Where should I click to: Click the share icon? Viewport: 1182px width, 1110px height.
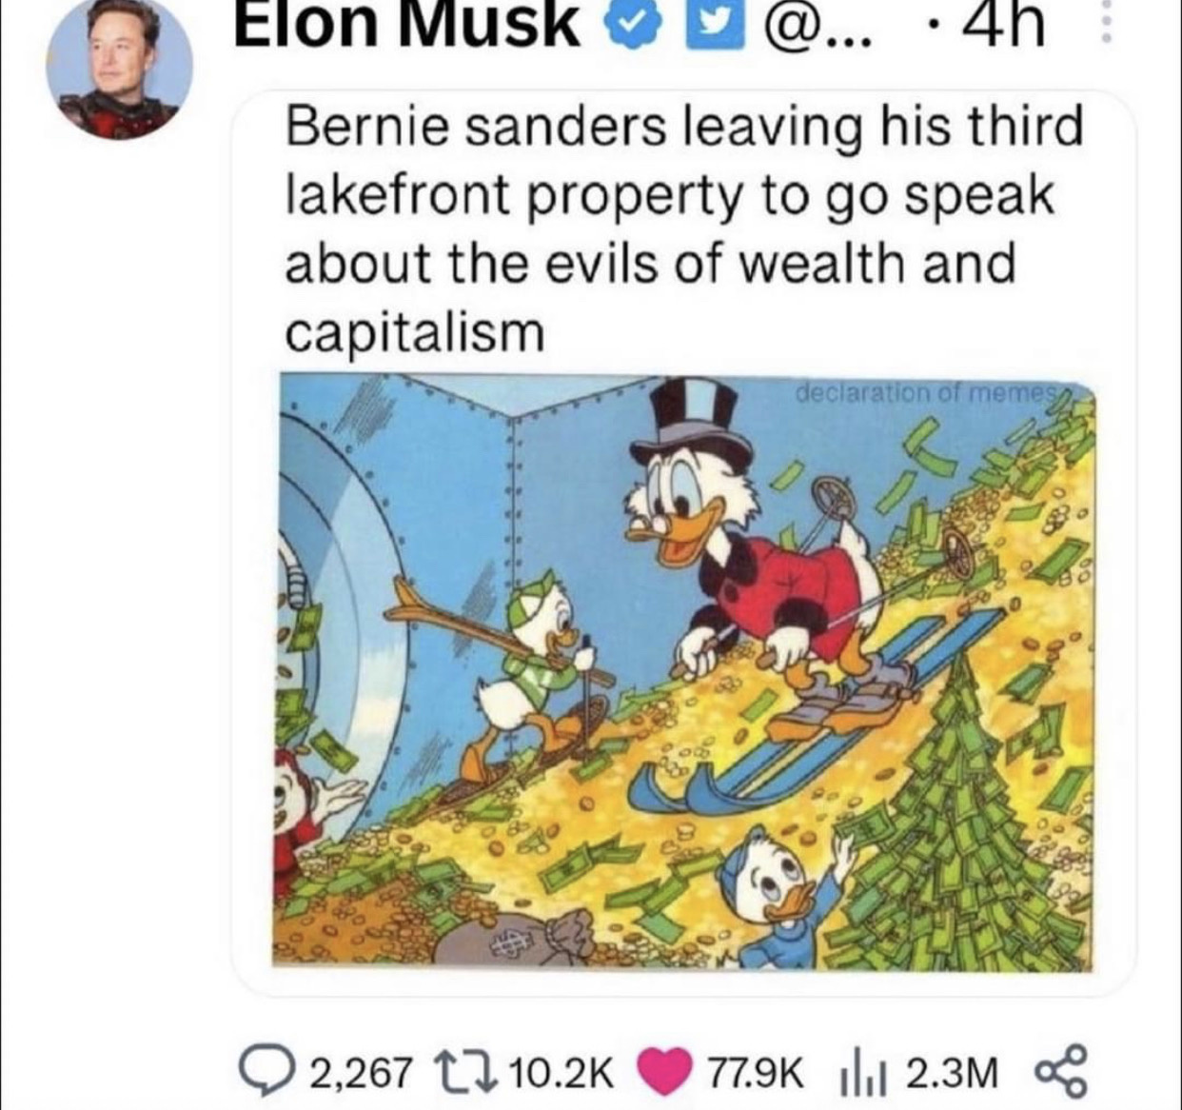(1058, 1073)
